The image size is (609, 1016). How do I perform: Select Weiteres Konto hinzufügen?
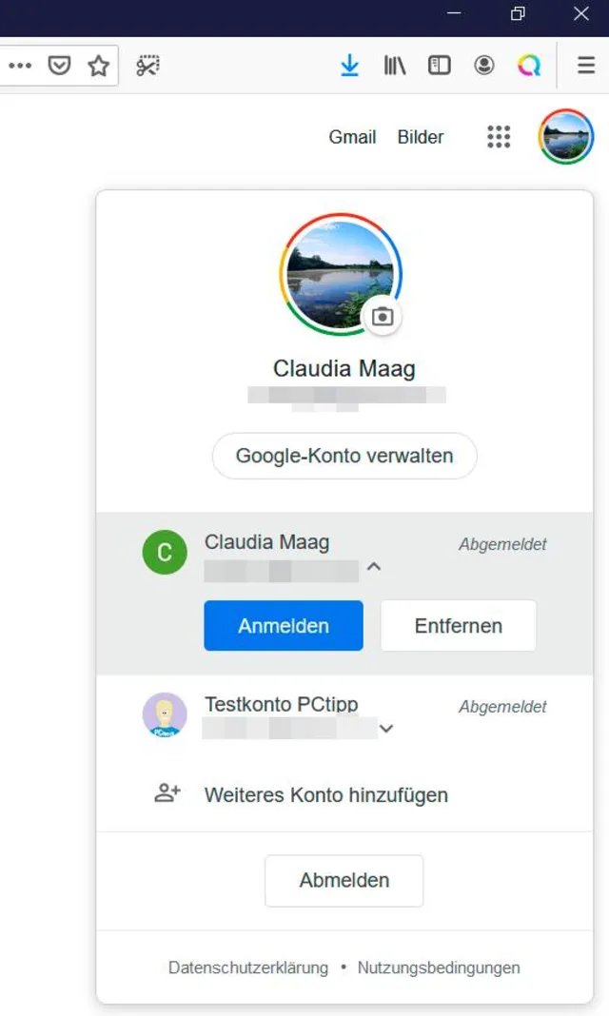coord(325,794)
